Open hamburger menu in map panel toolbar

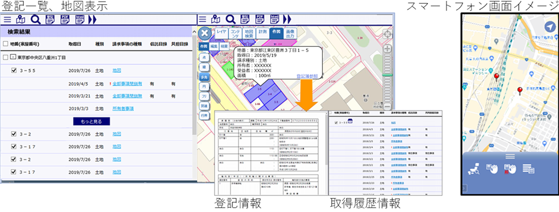(x=202, y=20)
